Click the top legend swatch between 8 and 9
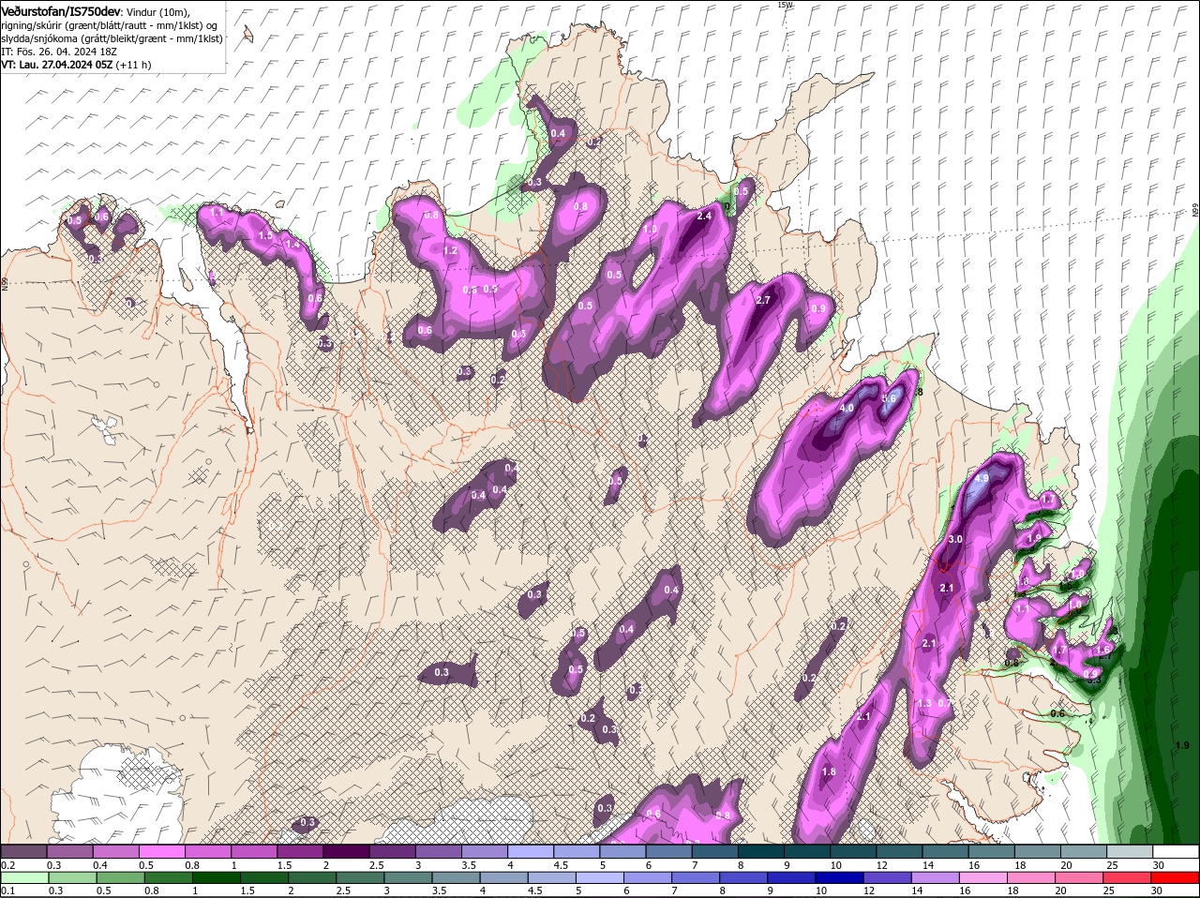 coord(761,851)
